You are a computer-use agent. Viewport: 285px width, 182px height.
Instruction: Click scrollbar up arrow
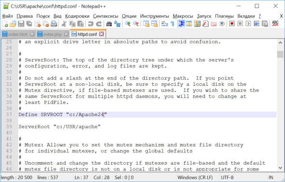coord(280,43)
